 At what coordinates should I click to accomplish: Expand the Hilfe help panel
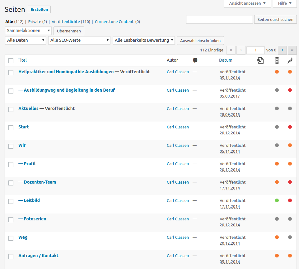285,3
